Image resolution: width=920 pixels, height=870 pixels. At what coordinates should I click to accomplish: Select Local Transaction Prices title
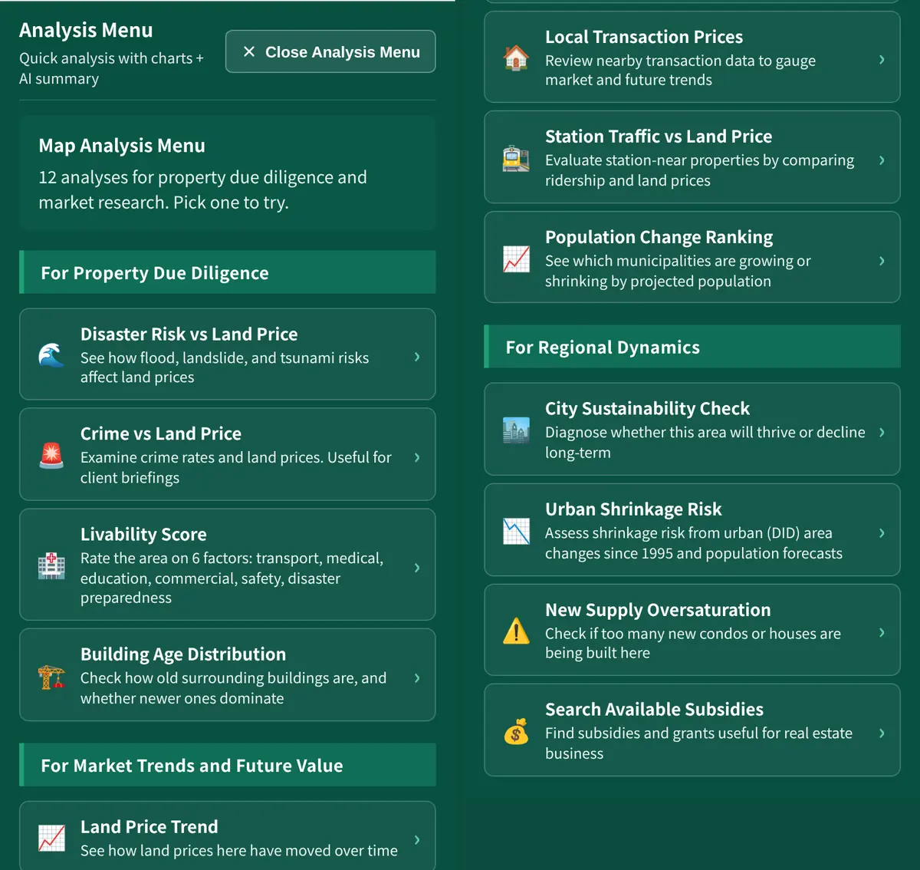pos(644,37)
